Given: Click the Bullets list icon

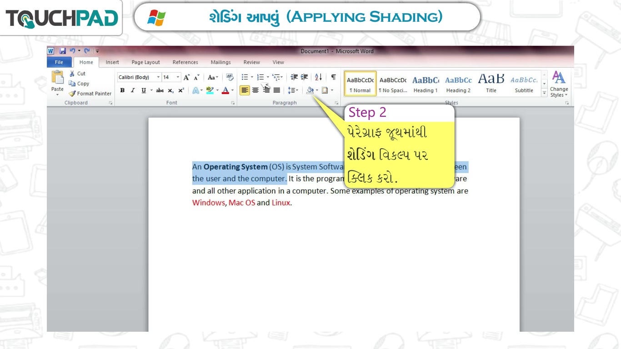Looking at the screenshot, I should [x=245, y=77].
